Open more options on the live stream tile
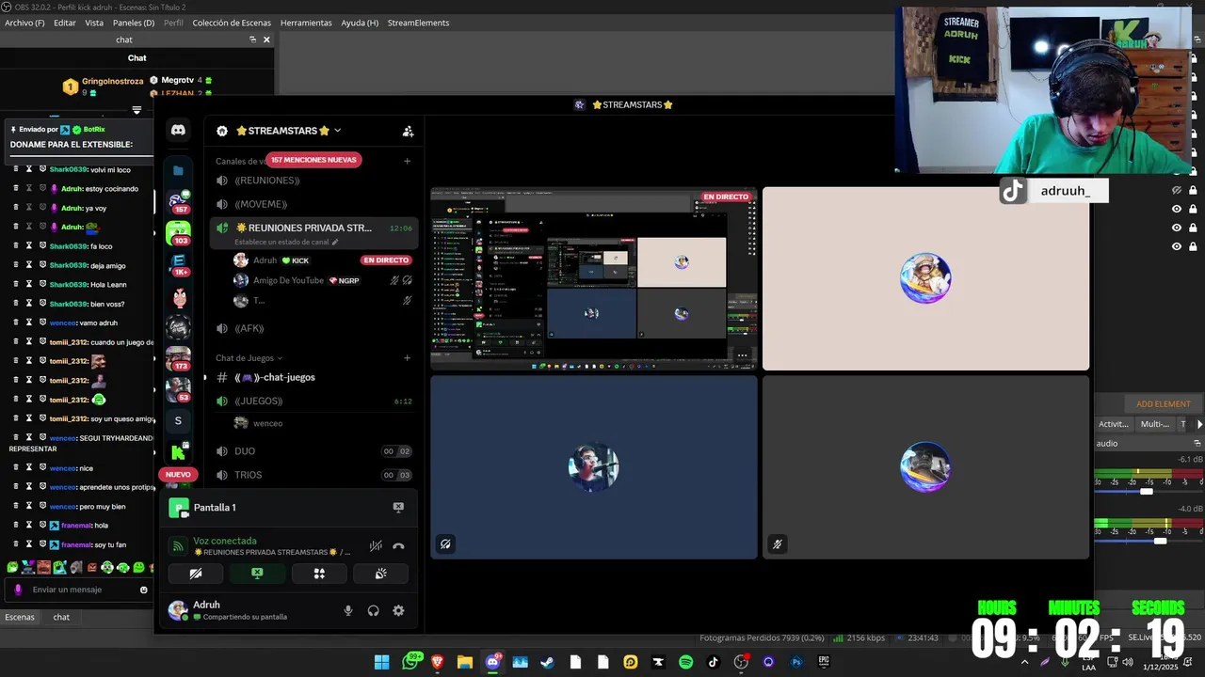Viewport: 1205px width, 677px height. click(742, 355)
